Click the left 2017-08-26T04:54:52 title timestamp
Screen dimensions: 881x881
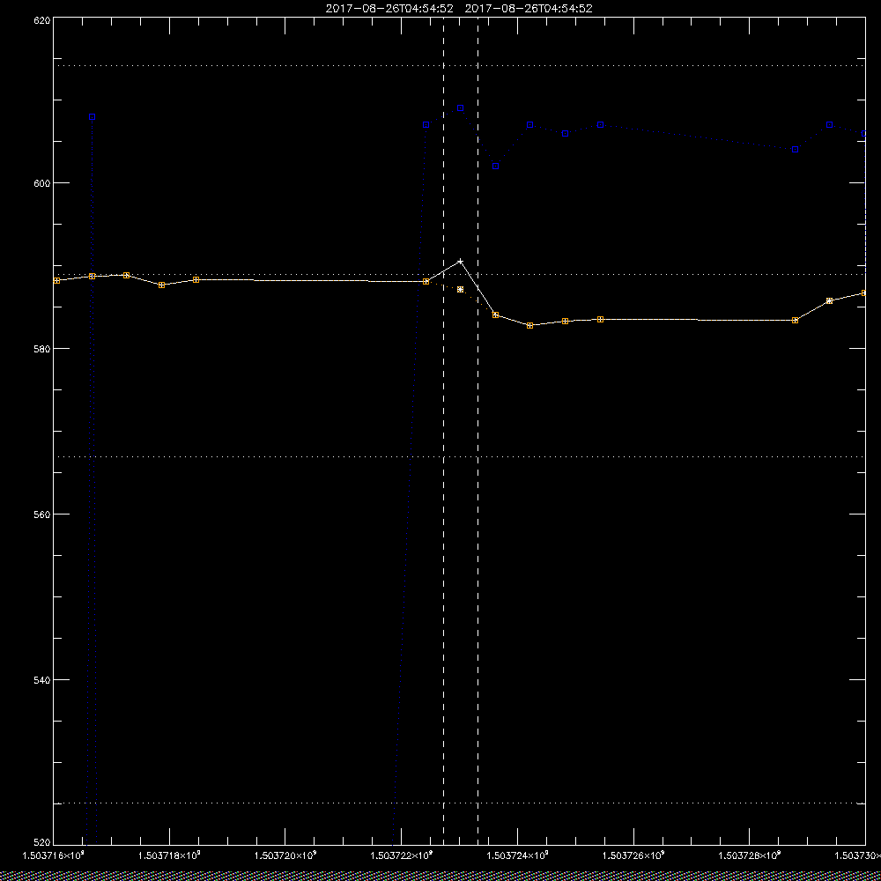click(389, 9)
